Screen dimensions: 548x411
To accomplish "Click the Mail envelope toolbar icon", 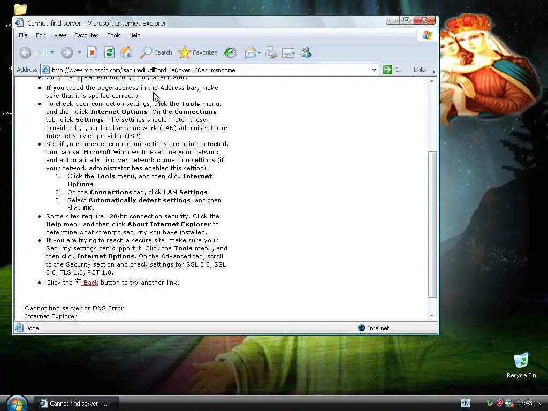I will pos(250,53).
